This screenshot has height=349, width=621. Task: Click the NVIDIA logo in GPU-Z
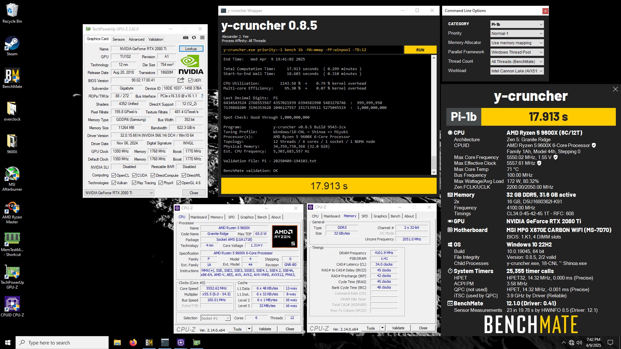191,65
